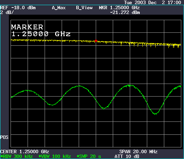This screenshot has width=184, height=159.
Task: Click the MKR 1.25000 GHz readout
Action: [119, 8]
